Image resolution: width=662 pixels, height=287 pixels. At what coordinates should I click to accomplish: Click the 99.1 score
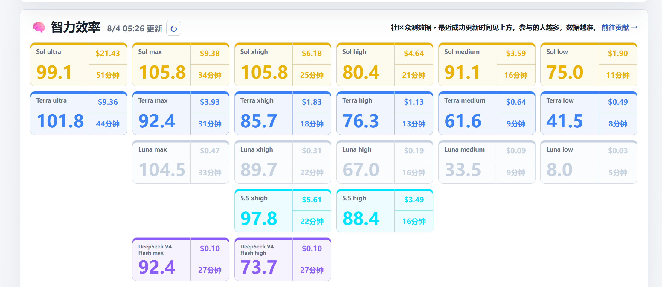54,72
